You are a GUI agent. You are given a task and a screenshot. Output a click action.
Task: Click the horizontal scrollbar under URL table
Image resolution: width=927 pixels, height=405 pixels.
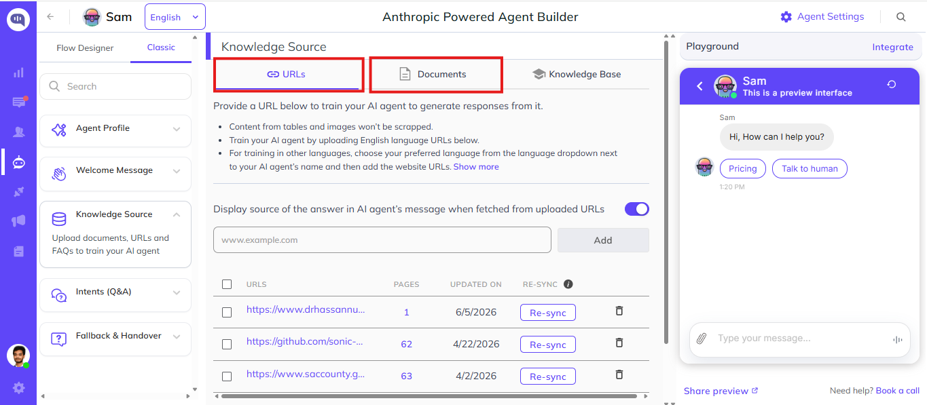[429, 396]
